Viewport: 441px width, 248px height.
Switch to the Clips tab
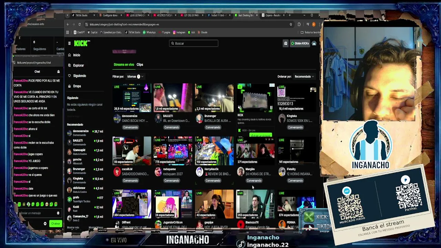[140, 65]
